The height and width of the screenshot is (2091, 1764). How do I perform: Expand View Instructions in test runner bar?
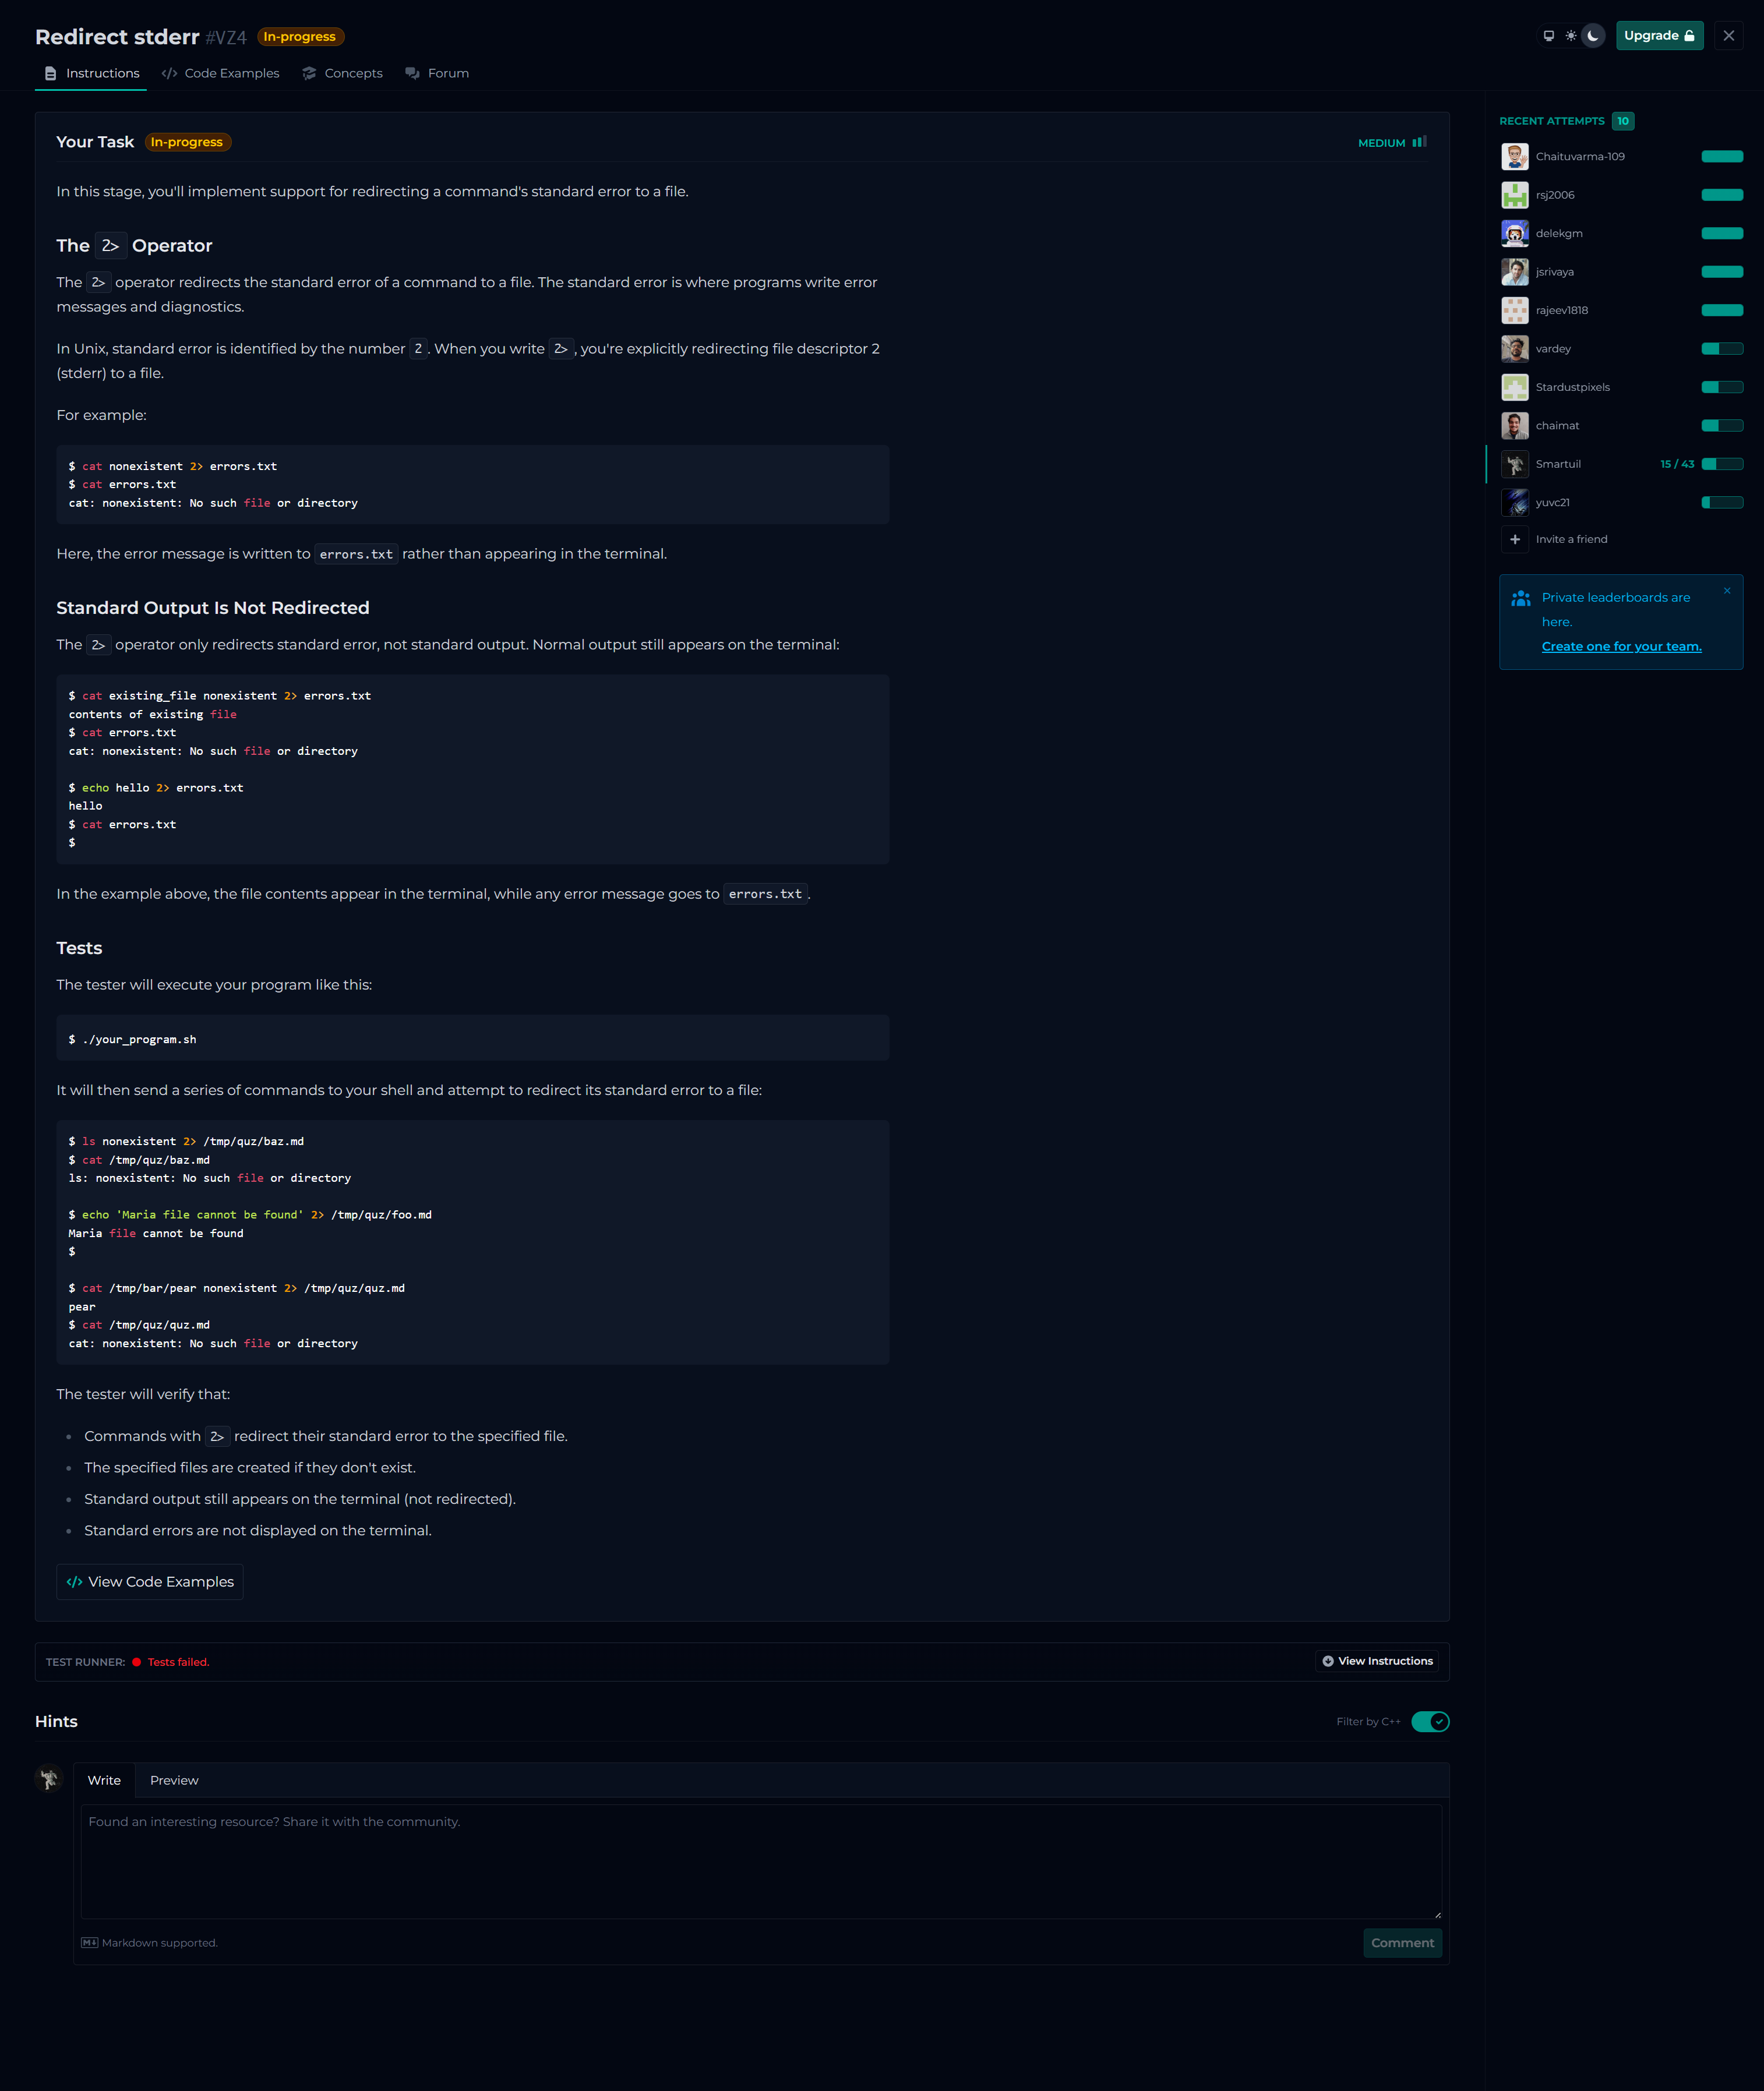(x=1377, y=1661)
